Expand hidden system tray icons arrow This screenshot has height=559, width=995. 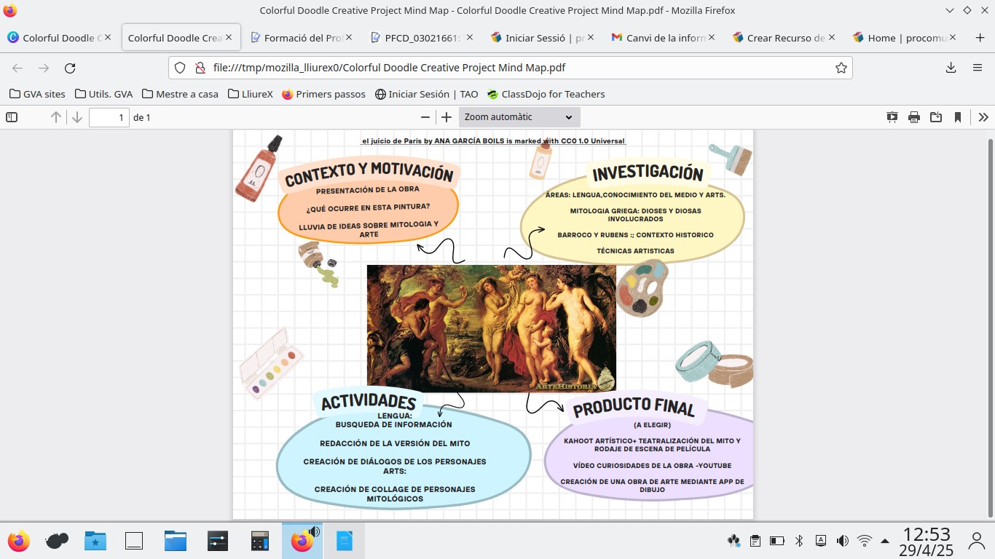(x=885, y=541)
